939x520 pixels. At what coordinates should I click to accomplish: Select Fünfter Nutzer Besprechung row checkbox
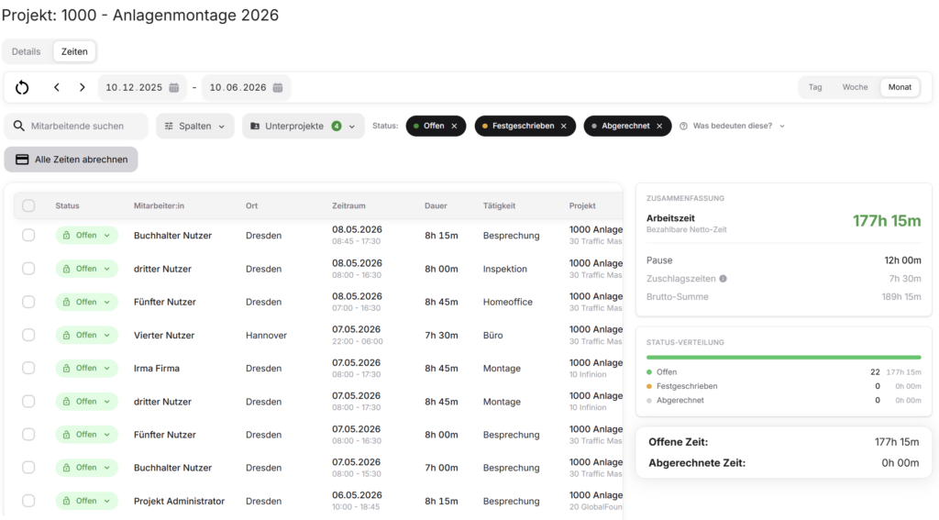(x=28, y=435)
